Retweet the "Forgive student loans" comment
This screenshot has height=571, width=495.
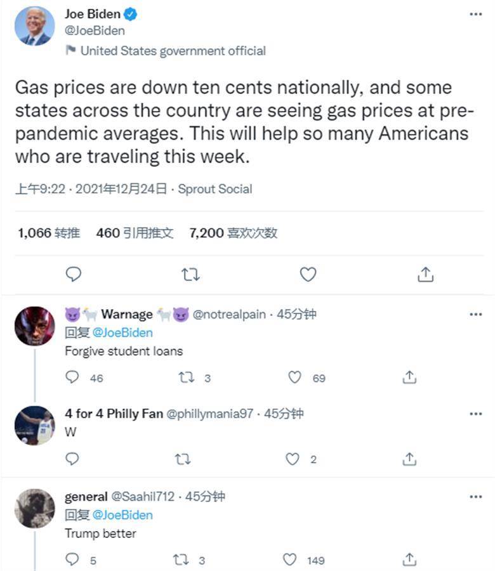coord(186,377)
